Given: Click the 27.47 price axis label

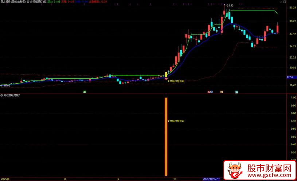Looking at the screenshot, I should click(x=293, y=34).
